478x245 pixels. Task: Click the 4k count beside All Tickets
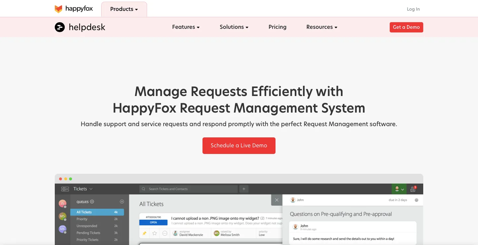click(116, 212)
